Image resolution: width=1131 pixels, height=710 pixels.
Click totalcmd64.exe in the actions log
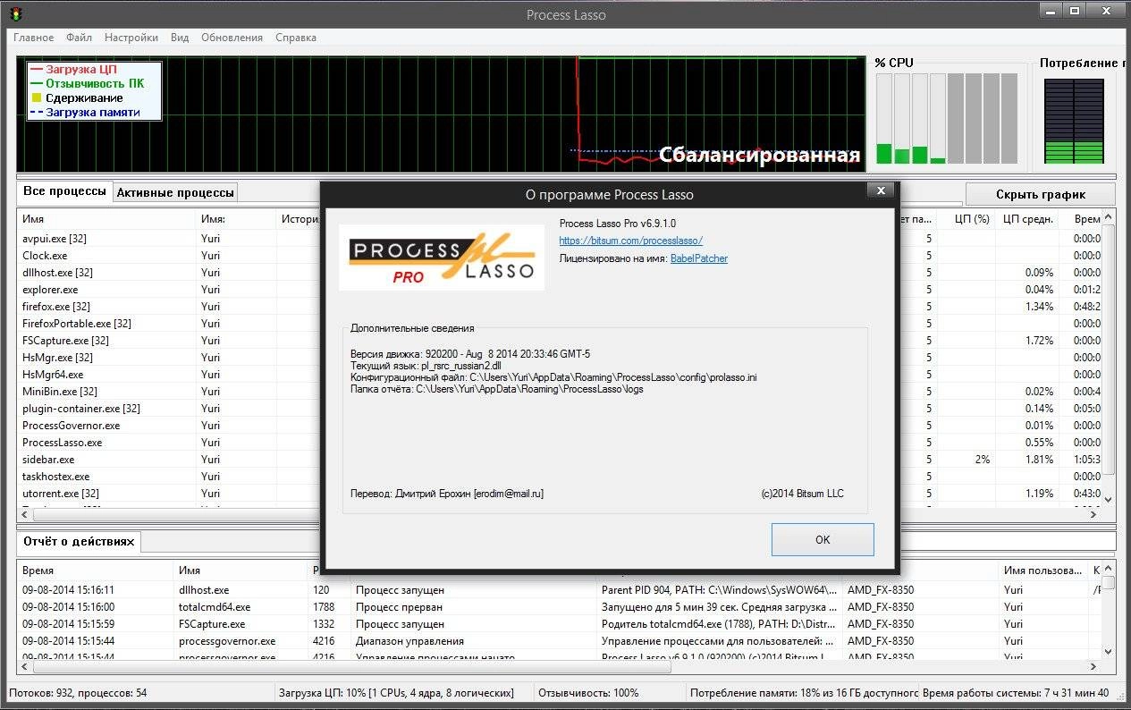(x=215, y=607)
